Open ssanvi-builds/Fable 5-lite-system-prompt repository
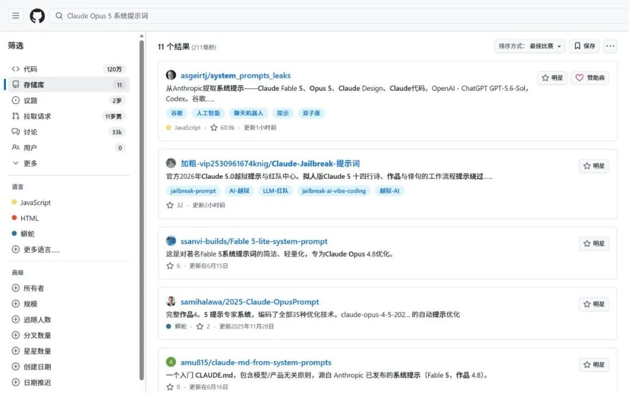Image resolution: width=629 pixels, height=393 pixels. pos(254,242)
